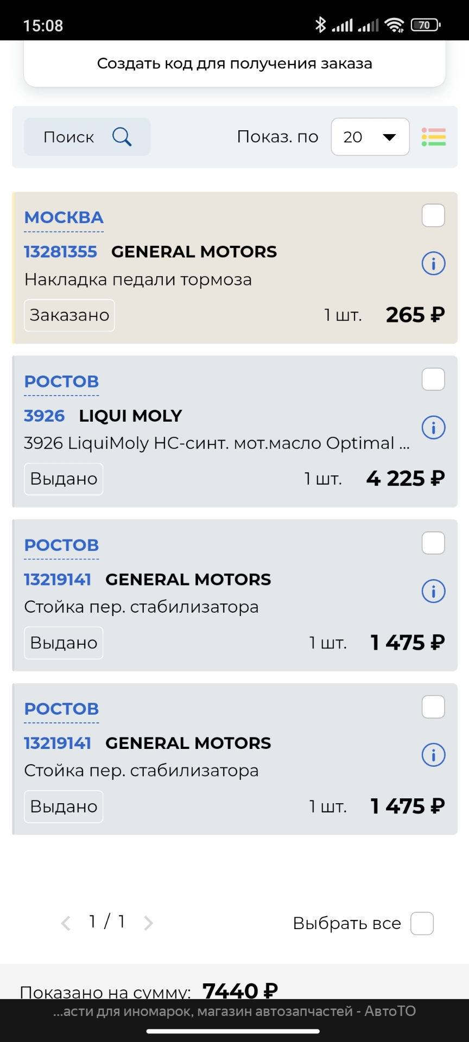Enable the Выбрать все checkbox

pos(422,923)
